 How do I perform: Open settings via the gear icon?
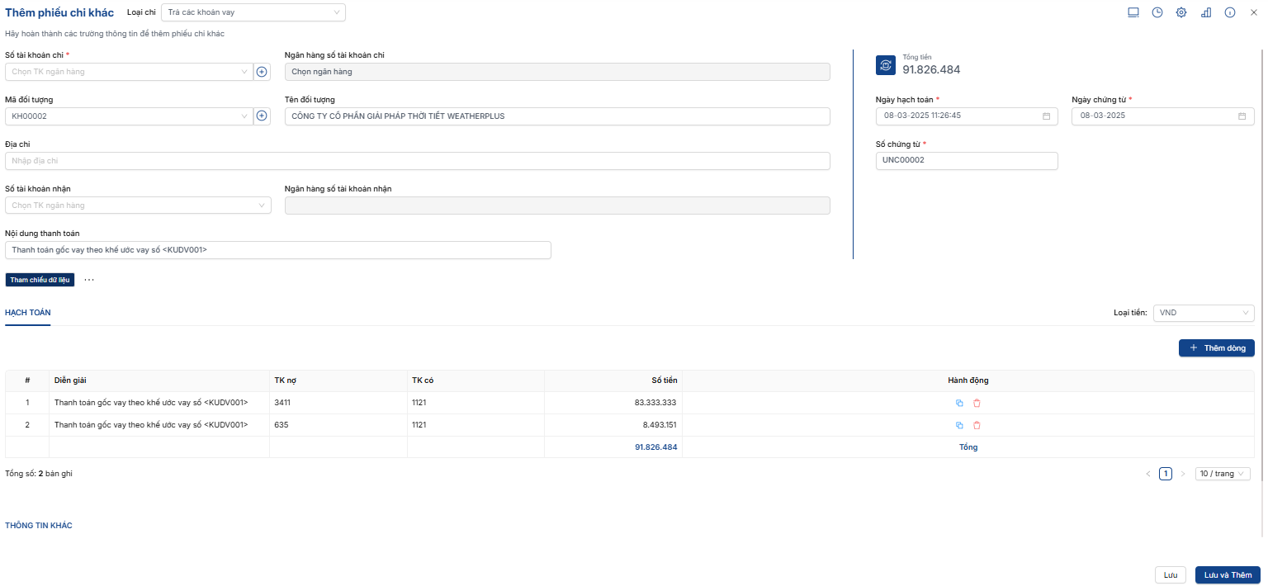[x=1181, y=12]
